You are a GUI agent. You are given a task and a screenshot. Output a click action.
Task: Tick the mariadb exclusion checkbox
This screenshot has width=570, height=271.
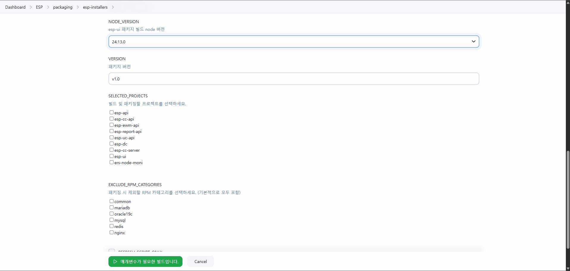tap(111, 207)
